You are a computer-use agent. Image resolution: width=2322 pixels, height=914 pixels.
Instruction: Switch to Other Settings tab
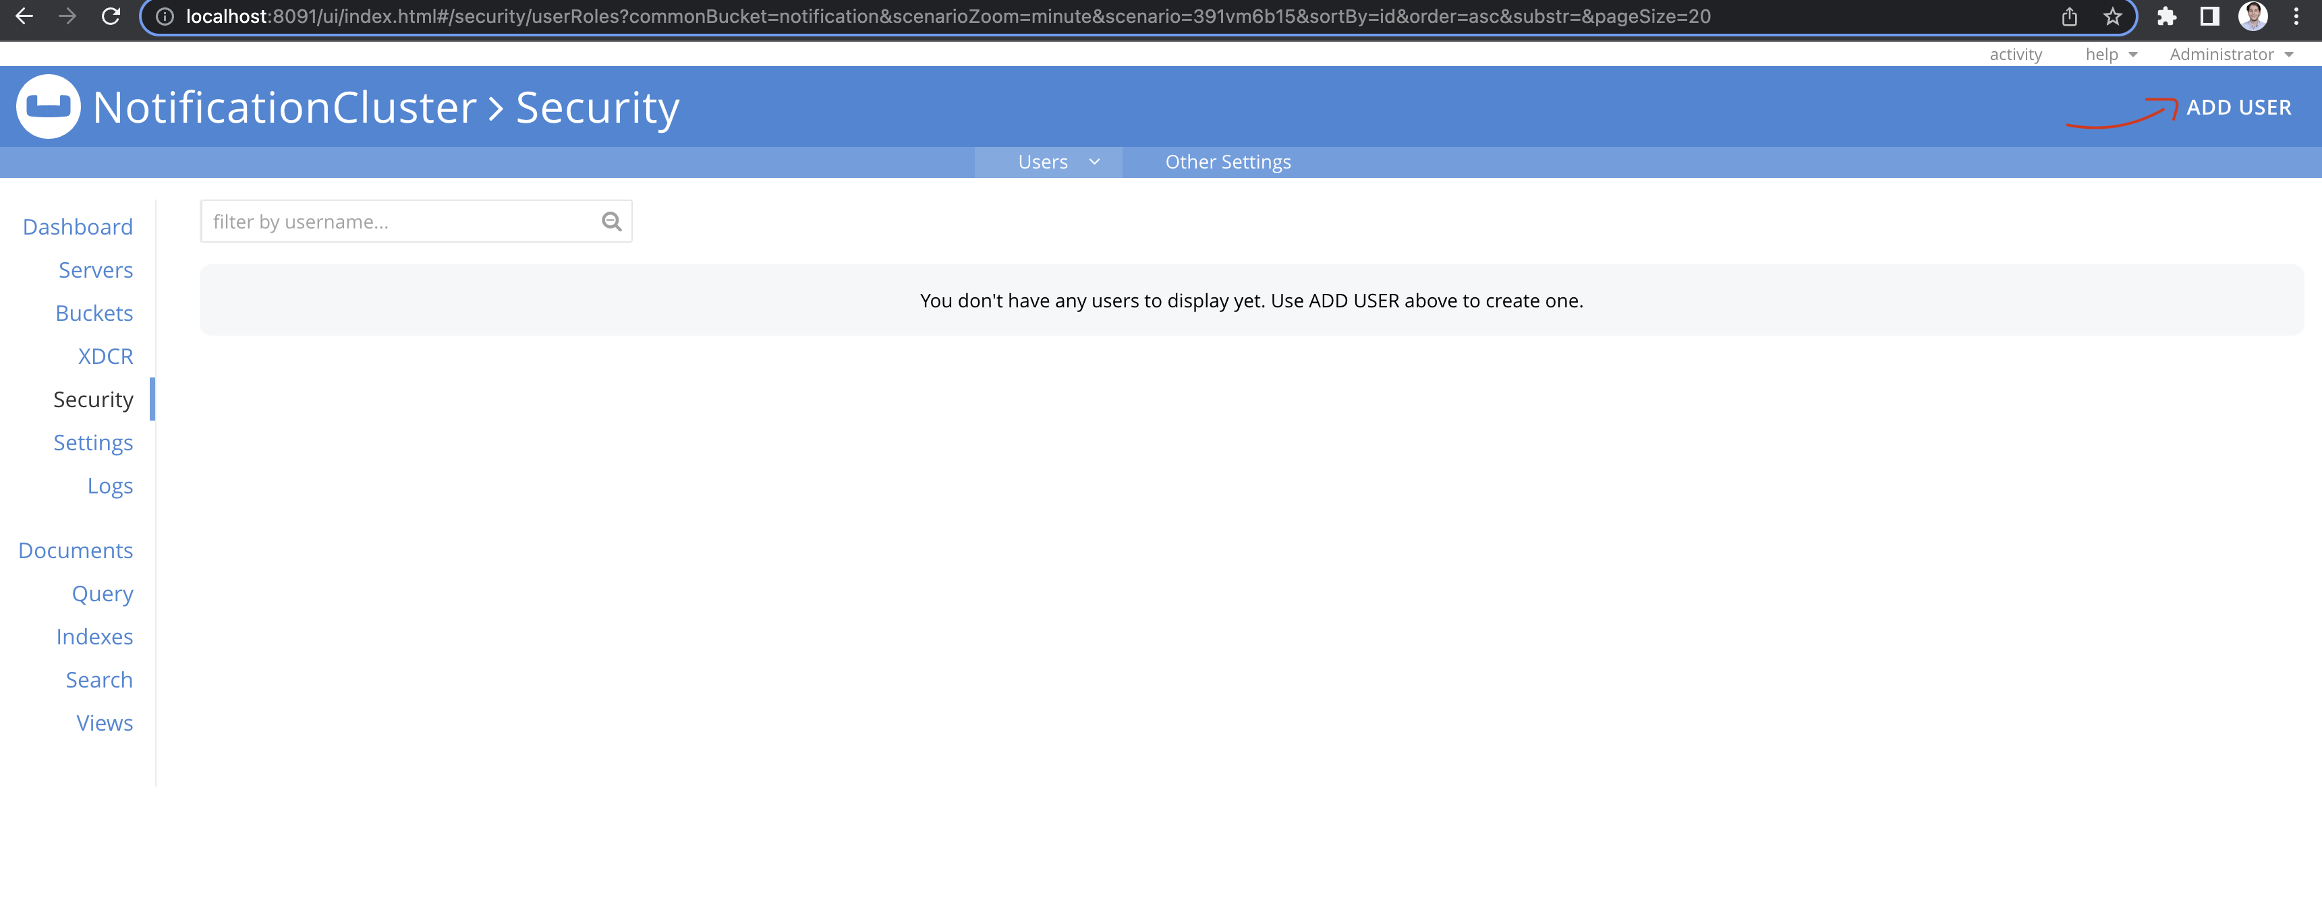[1227, 162]
